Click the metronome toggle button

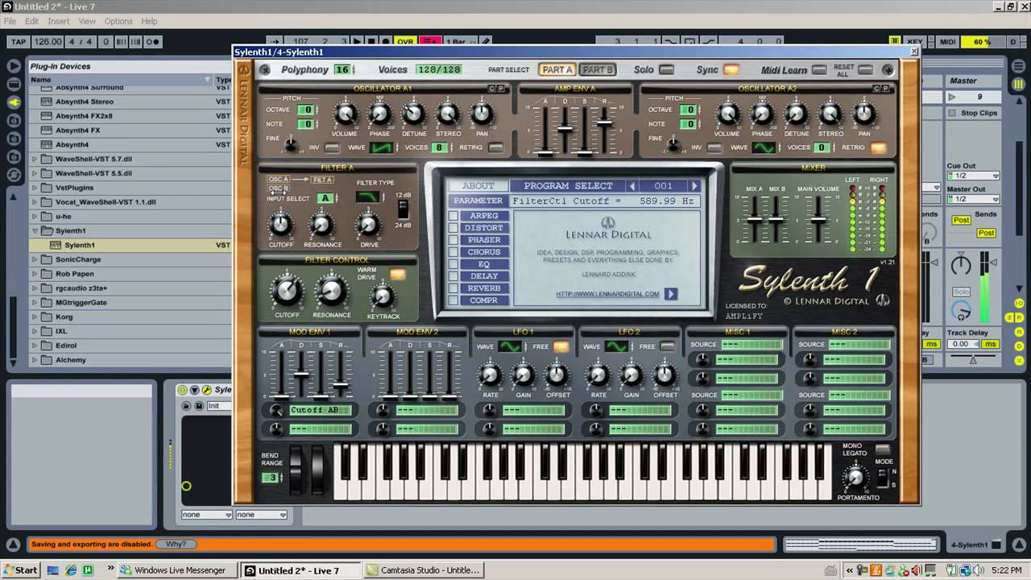(x=152, y=41)
